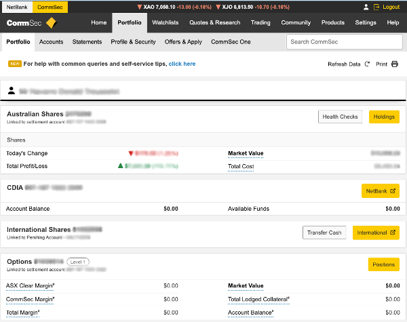The width and height of the screenshot is (407, 322).
Task: Open the International shares button
Action: click(x=376, y=233)
